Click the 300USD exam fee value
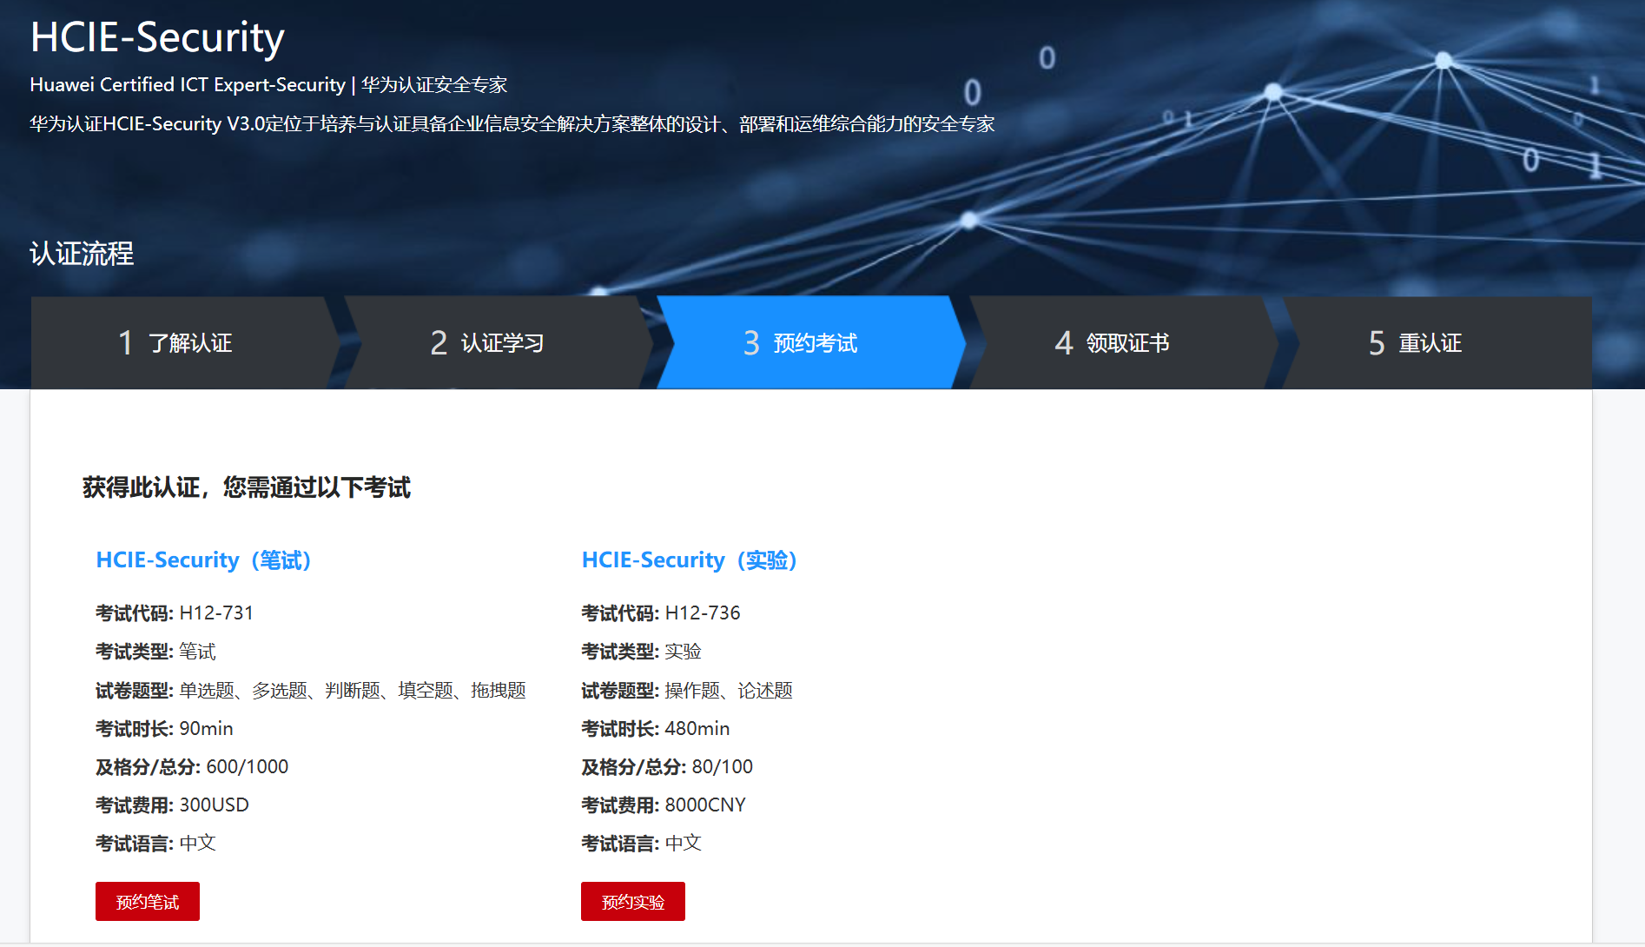Viewport: 1645px width, 947px height. coord(215,805)
